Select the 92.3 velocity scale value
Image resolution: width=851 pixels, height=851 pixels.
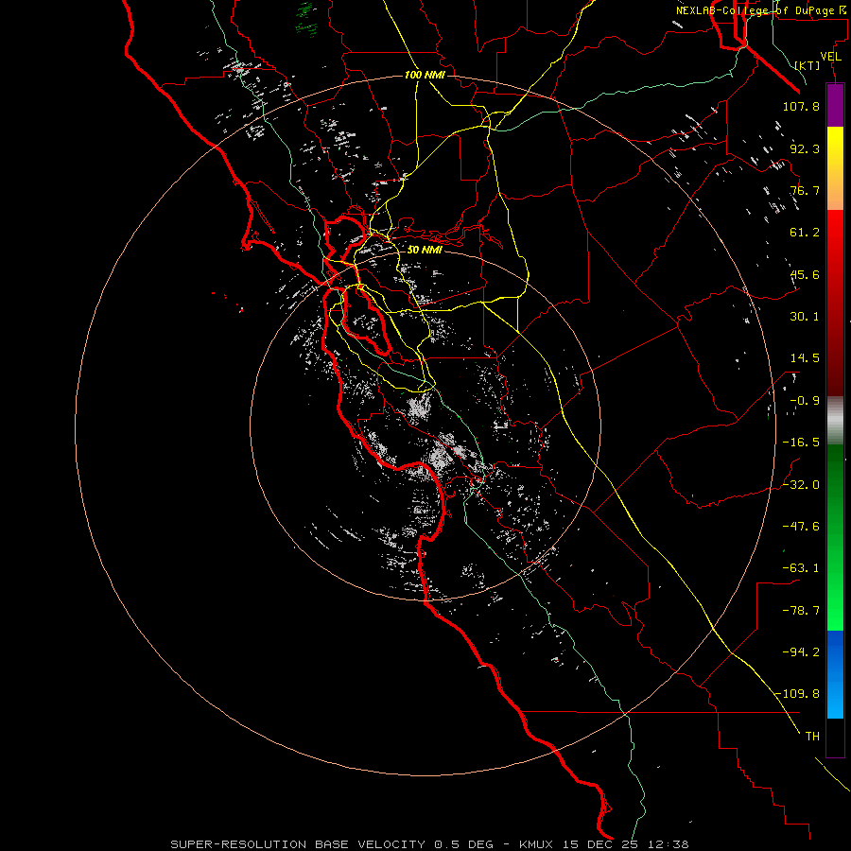point(805,148)
